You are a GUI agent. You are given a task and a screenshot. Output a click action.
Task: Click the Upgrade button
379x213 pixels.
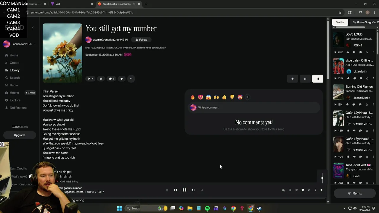pos(20,135)
